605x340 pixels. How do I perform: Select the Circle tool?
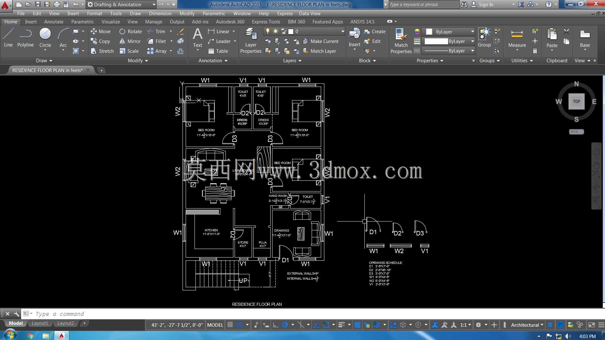[45, 37]
